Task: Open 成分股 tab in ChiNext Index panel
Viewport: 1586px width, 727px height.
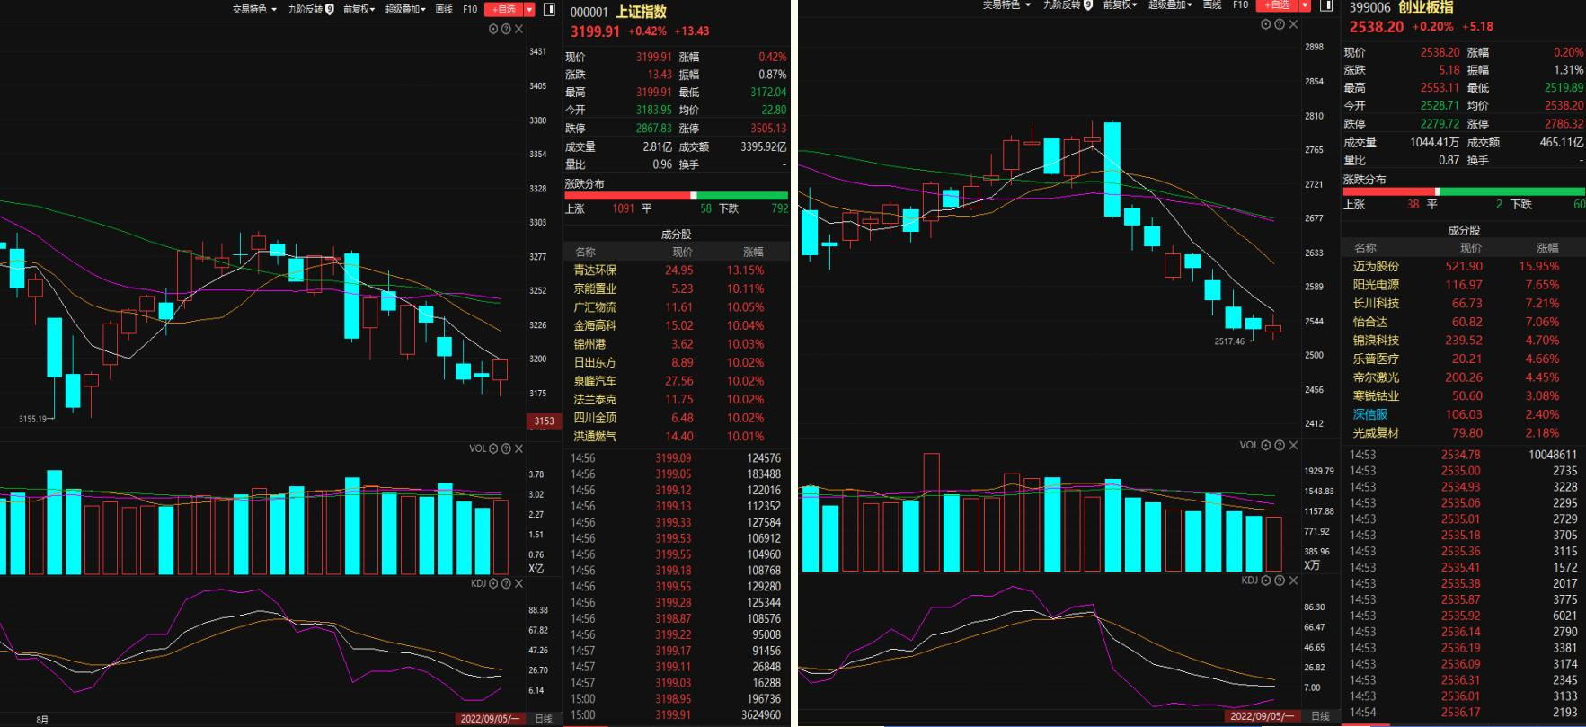Action: click(x=1463, y=230)
